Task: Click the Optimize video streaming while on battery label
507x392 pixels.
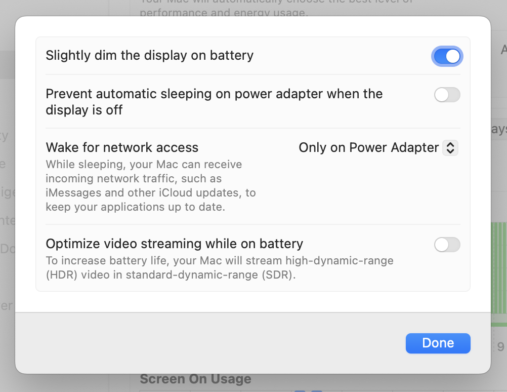Action: [174, 244]
